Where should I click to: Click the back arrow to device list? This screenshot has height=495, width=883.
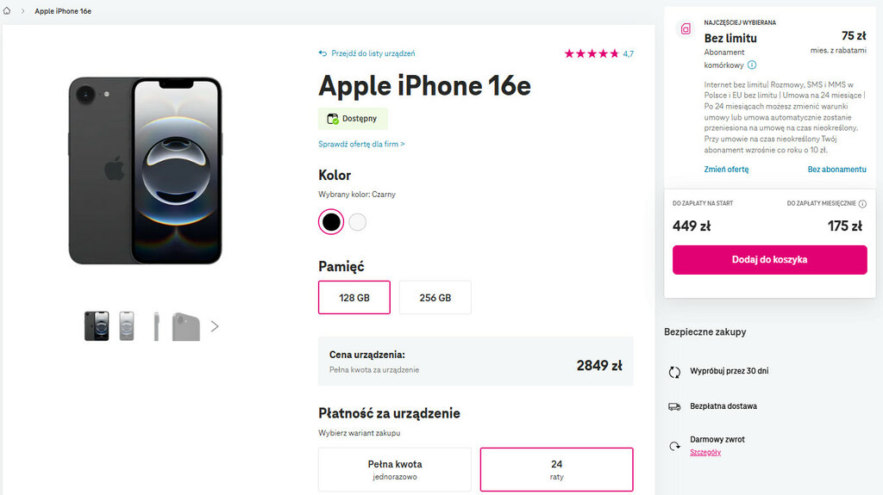click(323, 53)
